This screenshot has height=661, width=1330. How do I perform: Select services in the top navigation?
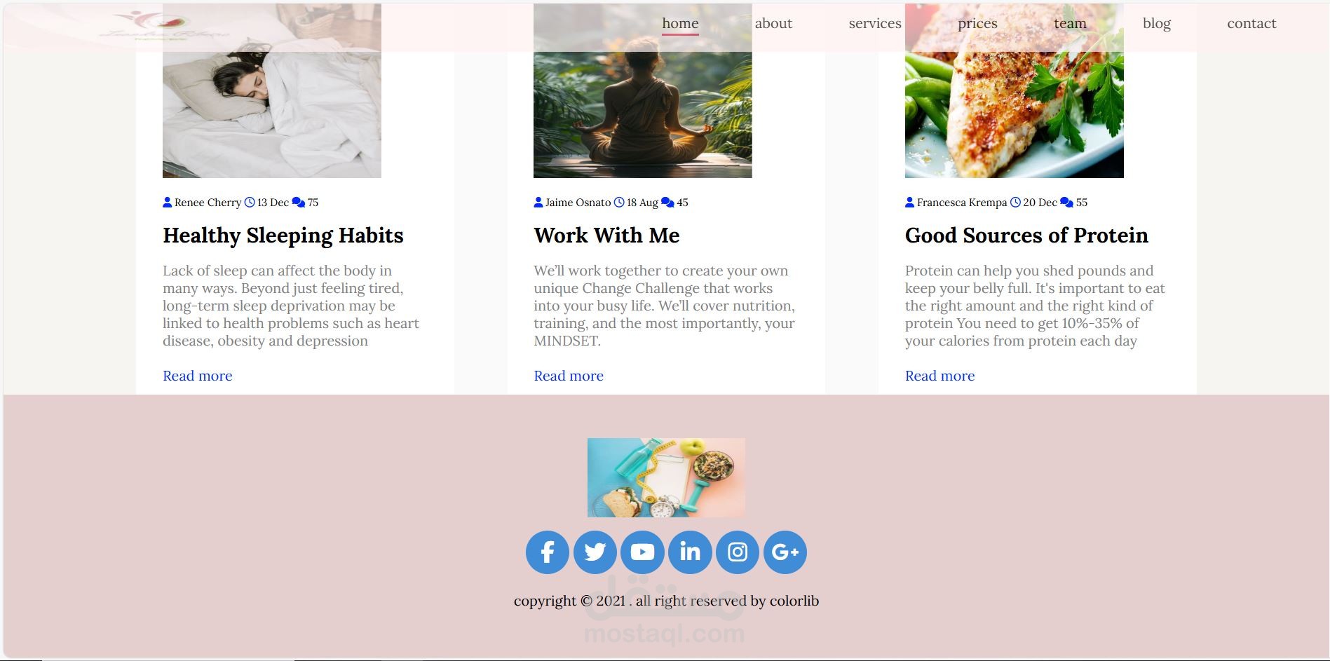(x=875, y=23)
